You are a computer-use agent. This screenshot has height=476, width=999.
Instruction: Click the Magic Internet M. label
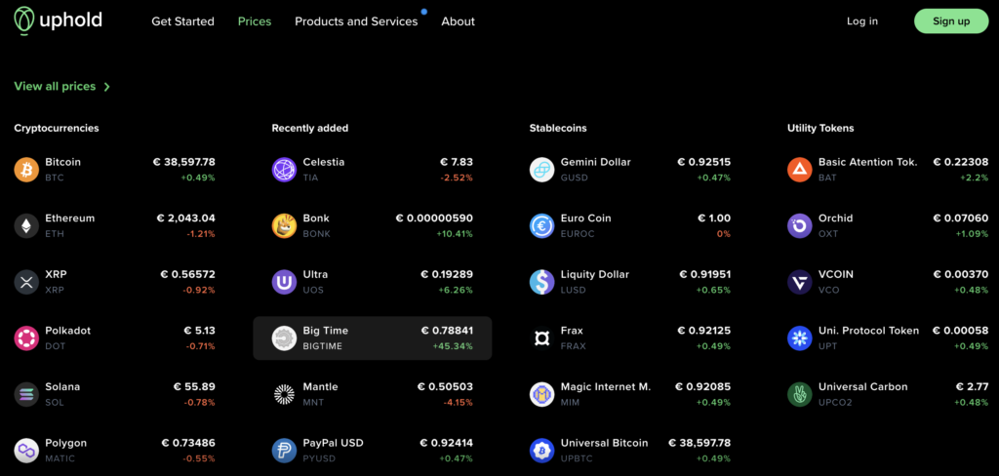pyautogui.click(x=606, y=387)
